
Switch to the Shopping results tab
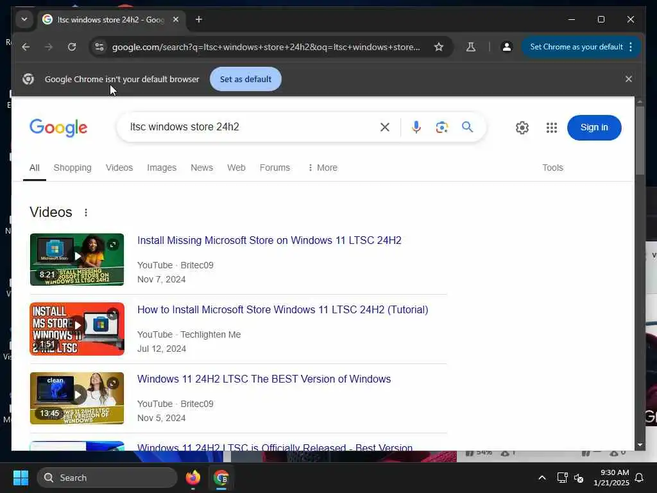(x=73, y=168)
